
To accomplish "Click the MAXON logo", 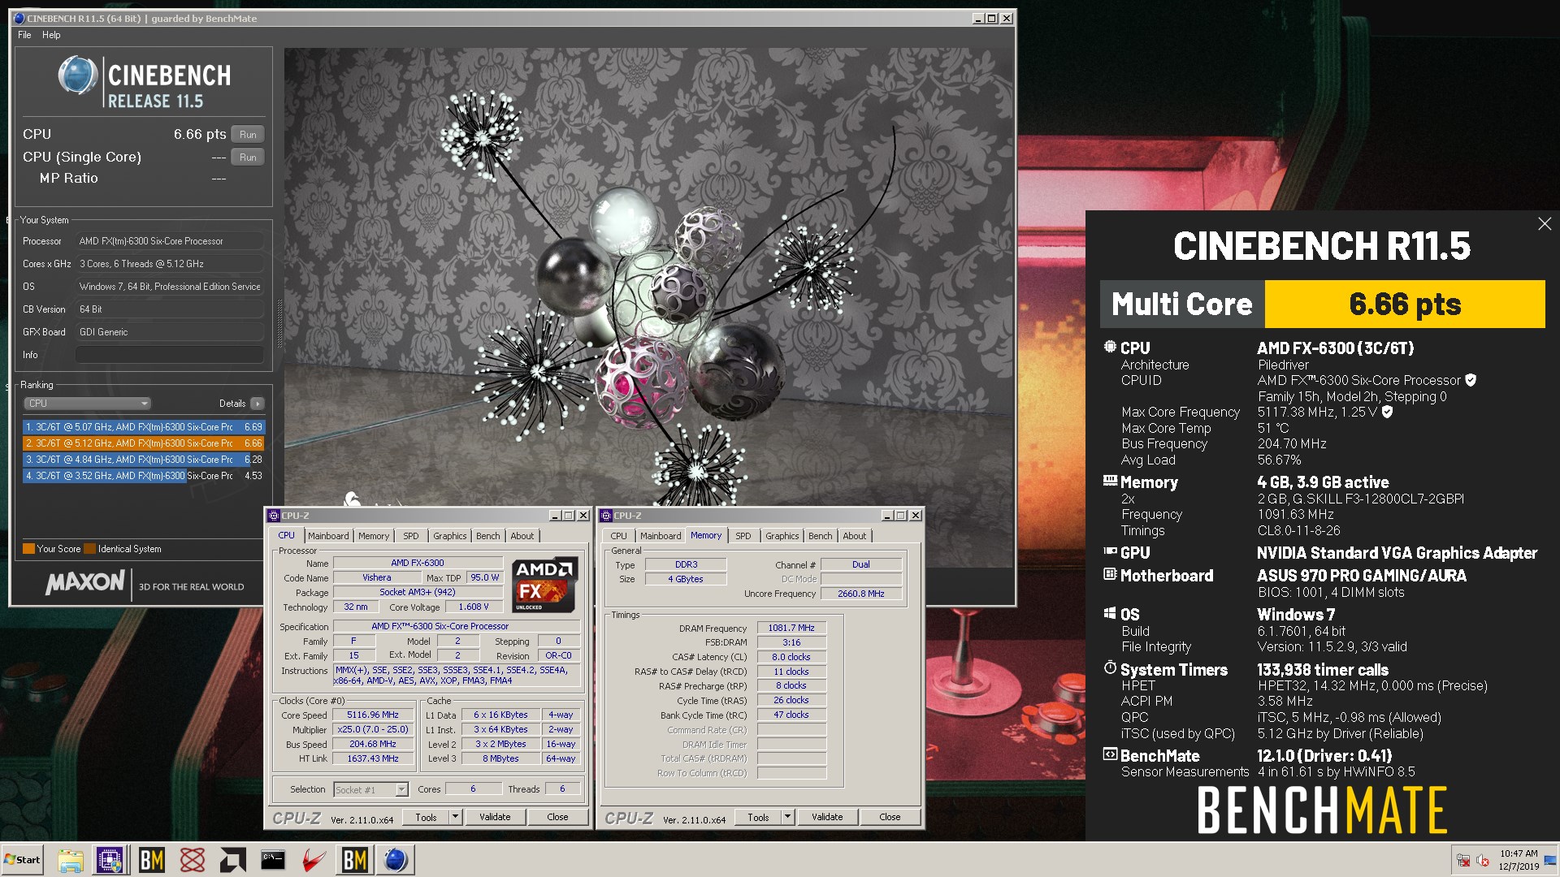I will coord(85,582).
